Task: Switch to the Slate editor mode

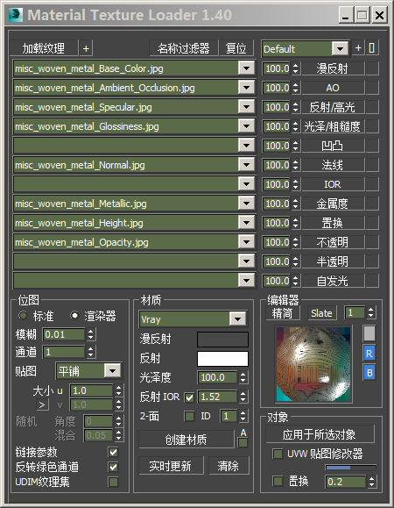Action: [321, 313]
